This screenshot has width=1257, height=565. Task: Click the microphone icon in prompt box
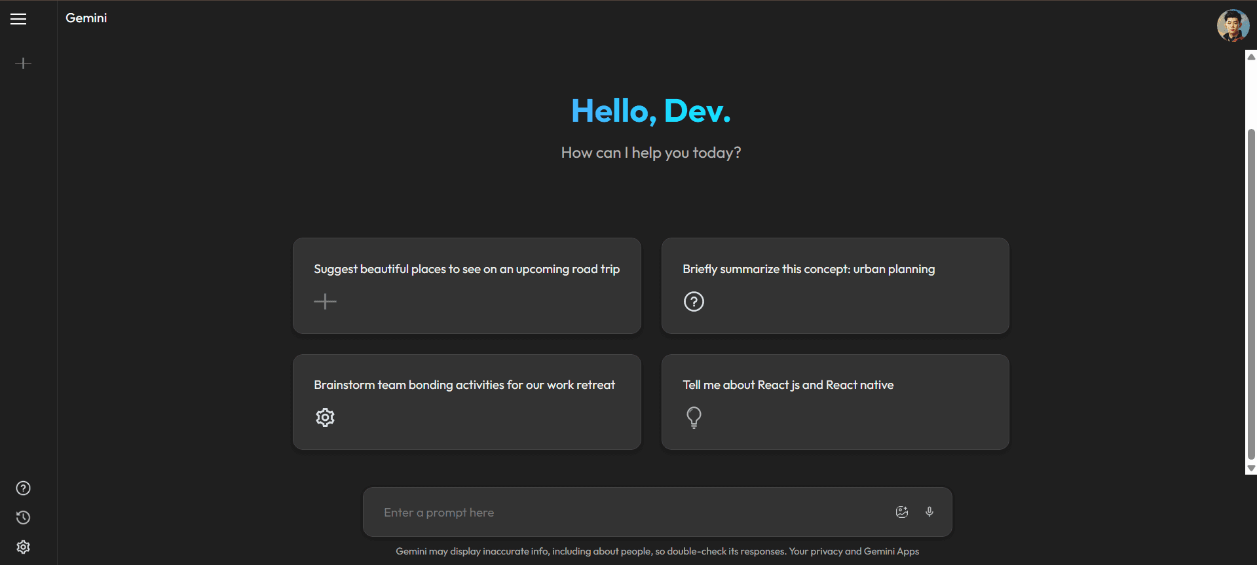(x=929, y=512)
